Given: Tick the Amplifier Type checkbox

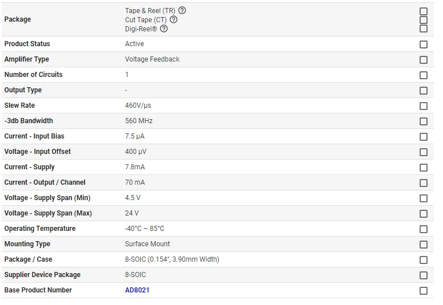Looking at the screenshot, I should [424, 60].
